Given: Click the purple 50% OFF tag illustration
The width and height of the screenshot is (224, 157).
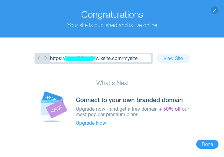Looking at the screenshot, I should click(x=57, y=109).
